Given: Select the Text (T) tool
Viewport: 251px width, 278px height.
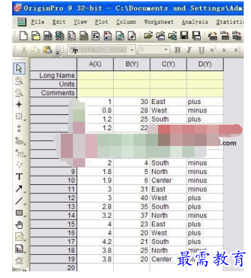Looking at the screenshot, I should pyautogui.click(x=19, y=176).
